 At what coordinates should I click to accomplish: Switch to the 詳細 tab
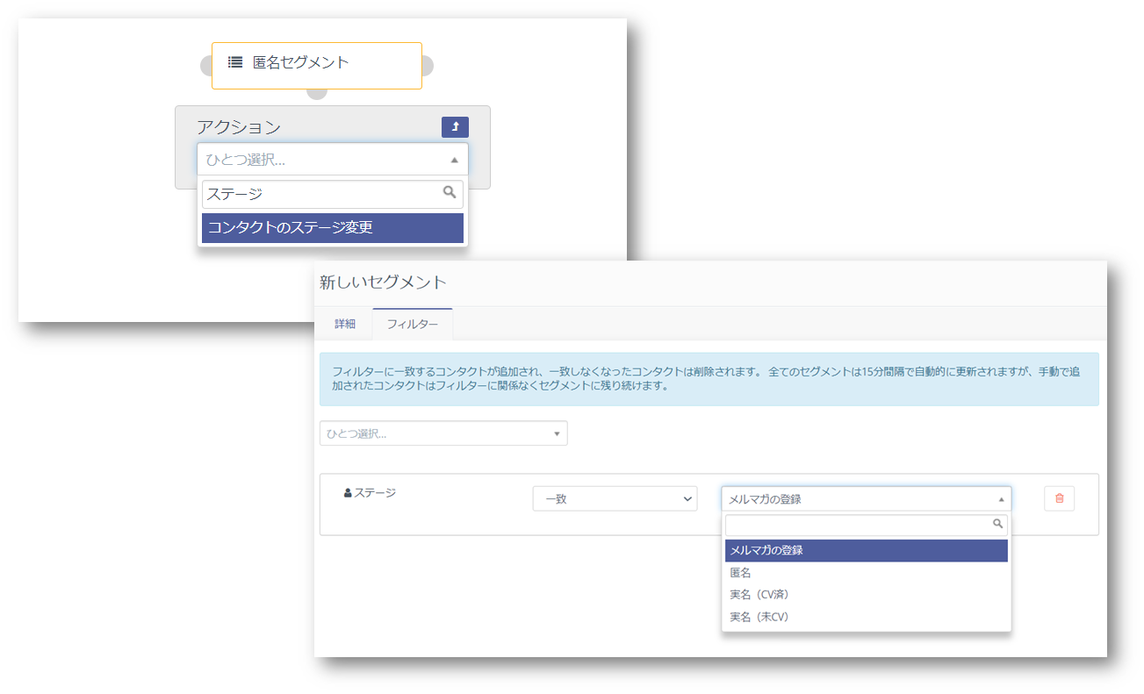pyautogui.click(x=345, y=324)
